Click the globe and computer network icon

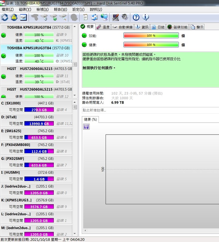(x=104, y=17)
